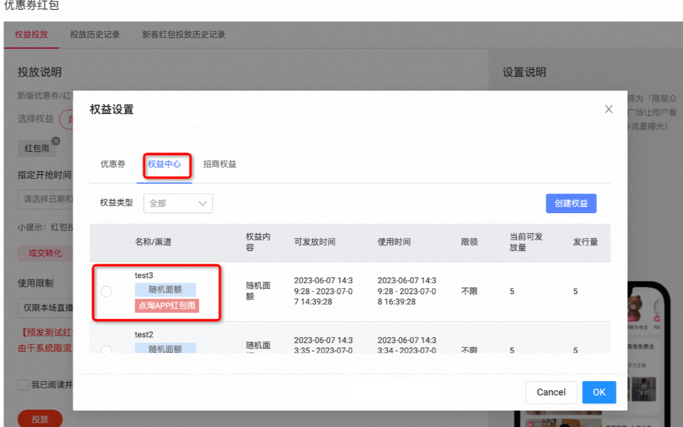Viewport: 683px width, 427px height.
Task: Click the red 投放 button
Action: tap(40, 419)
